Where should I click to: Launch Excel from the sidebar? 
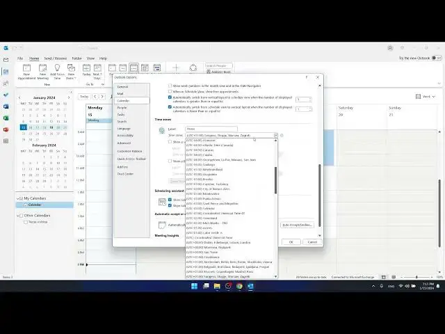point(6,118)
